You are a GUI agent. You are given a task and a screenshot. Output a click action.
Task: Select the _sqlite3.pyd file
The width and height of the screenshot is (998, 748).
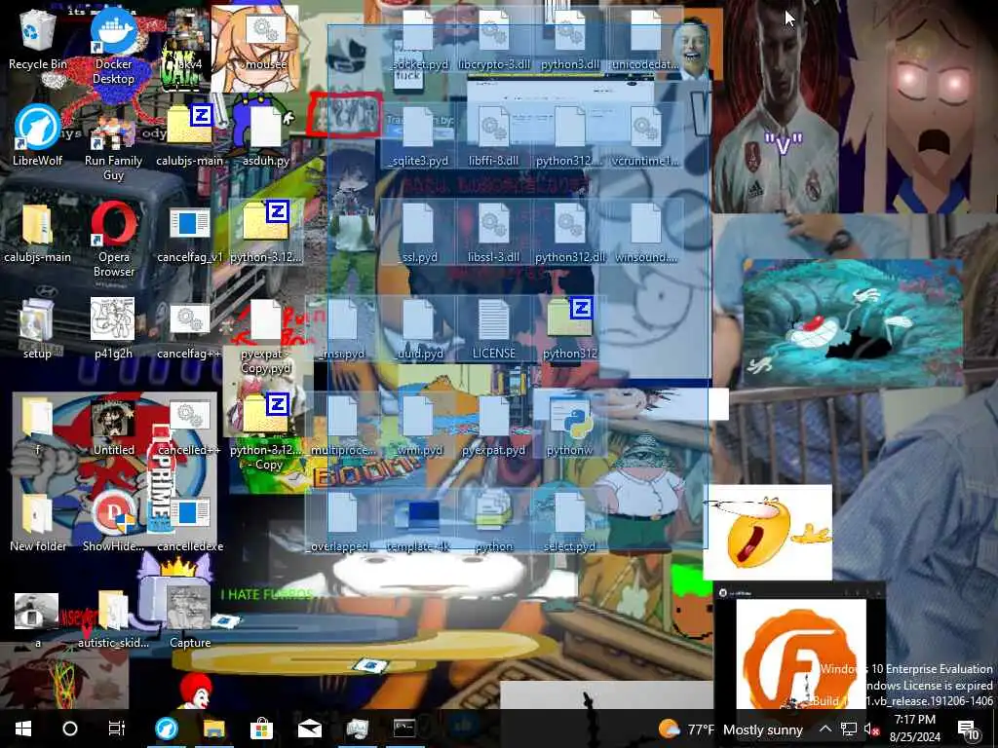click(x=418, y=136)
